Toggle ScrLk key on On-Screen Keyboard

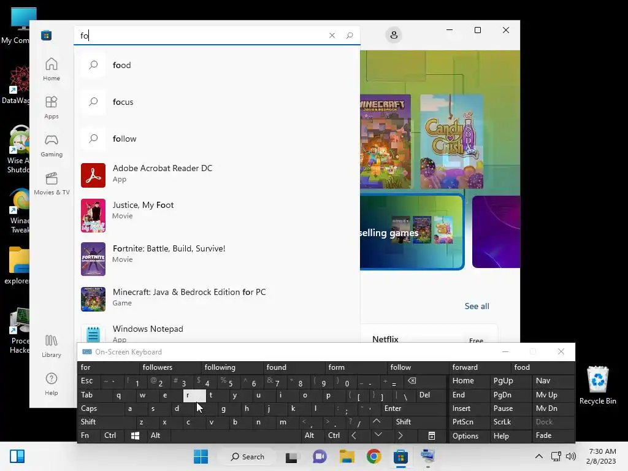point(510,422)
